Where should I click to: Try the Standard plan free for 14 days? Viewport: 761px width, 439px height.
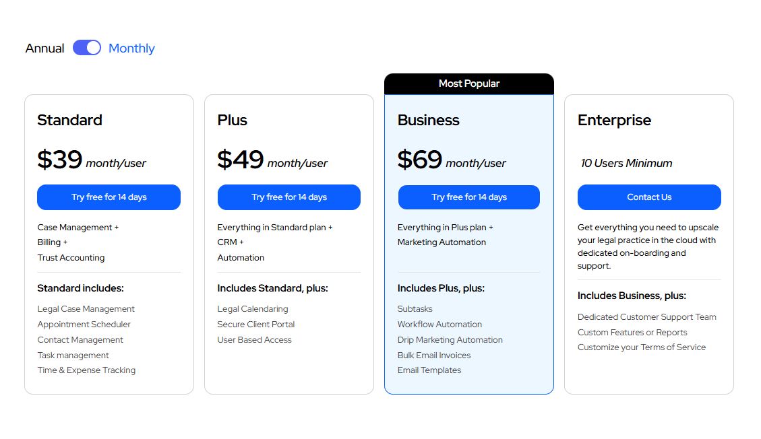(109, 197)
